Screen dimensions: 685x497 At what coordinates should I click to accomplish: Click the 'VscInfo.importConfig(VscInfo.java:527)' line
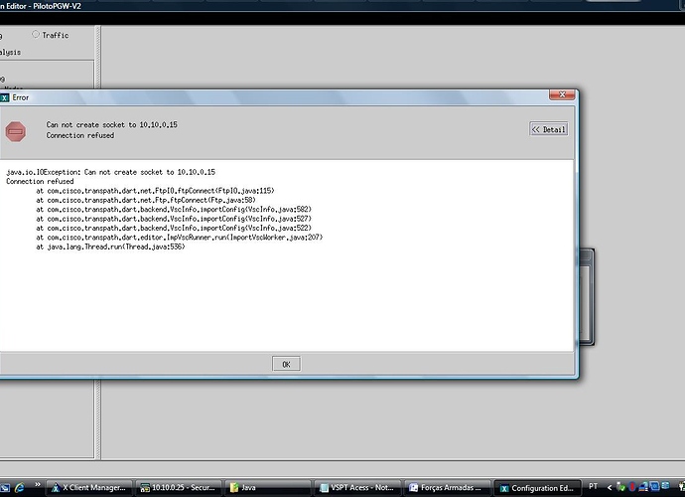coord(174,219)
